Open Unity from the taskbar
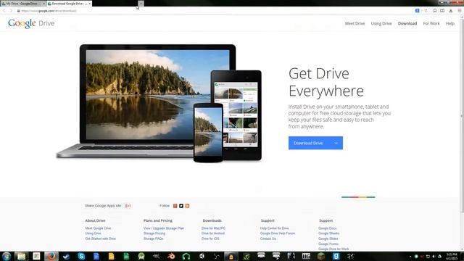This screenshot has width=464, height=261. point(202,256)
